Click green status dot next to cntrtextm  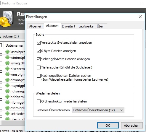7,114
